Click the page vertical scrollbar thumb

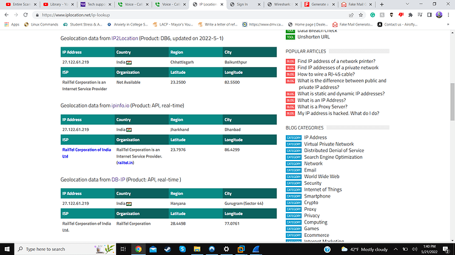(x=452, y=101)
